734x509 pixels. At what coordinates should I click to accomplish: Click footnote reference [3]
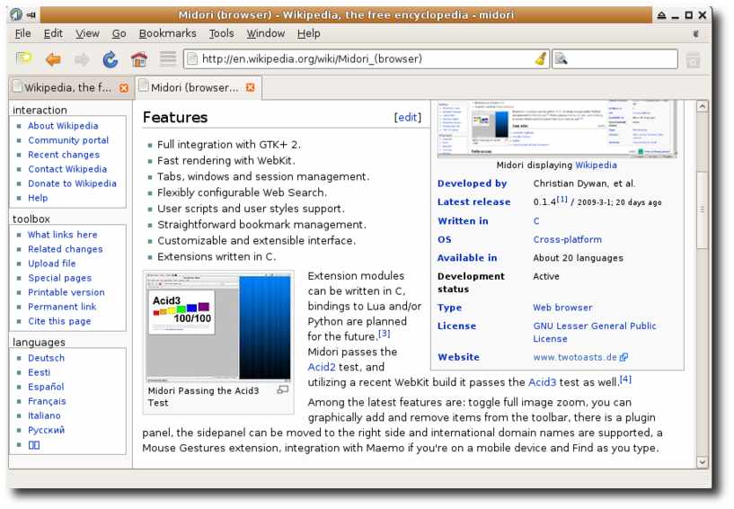pyautogui.click(x=384, y=334)
